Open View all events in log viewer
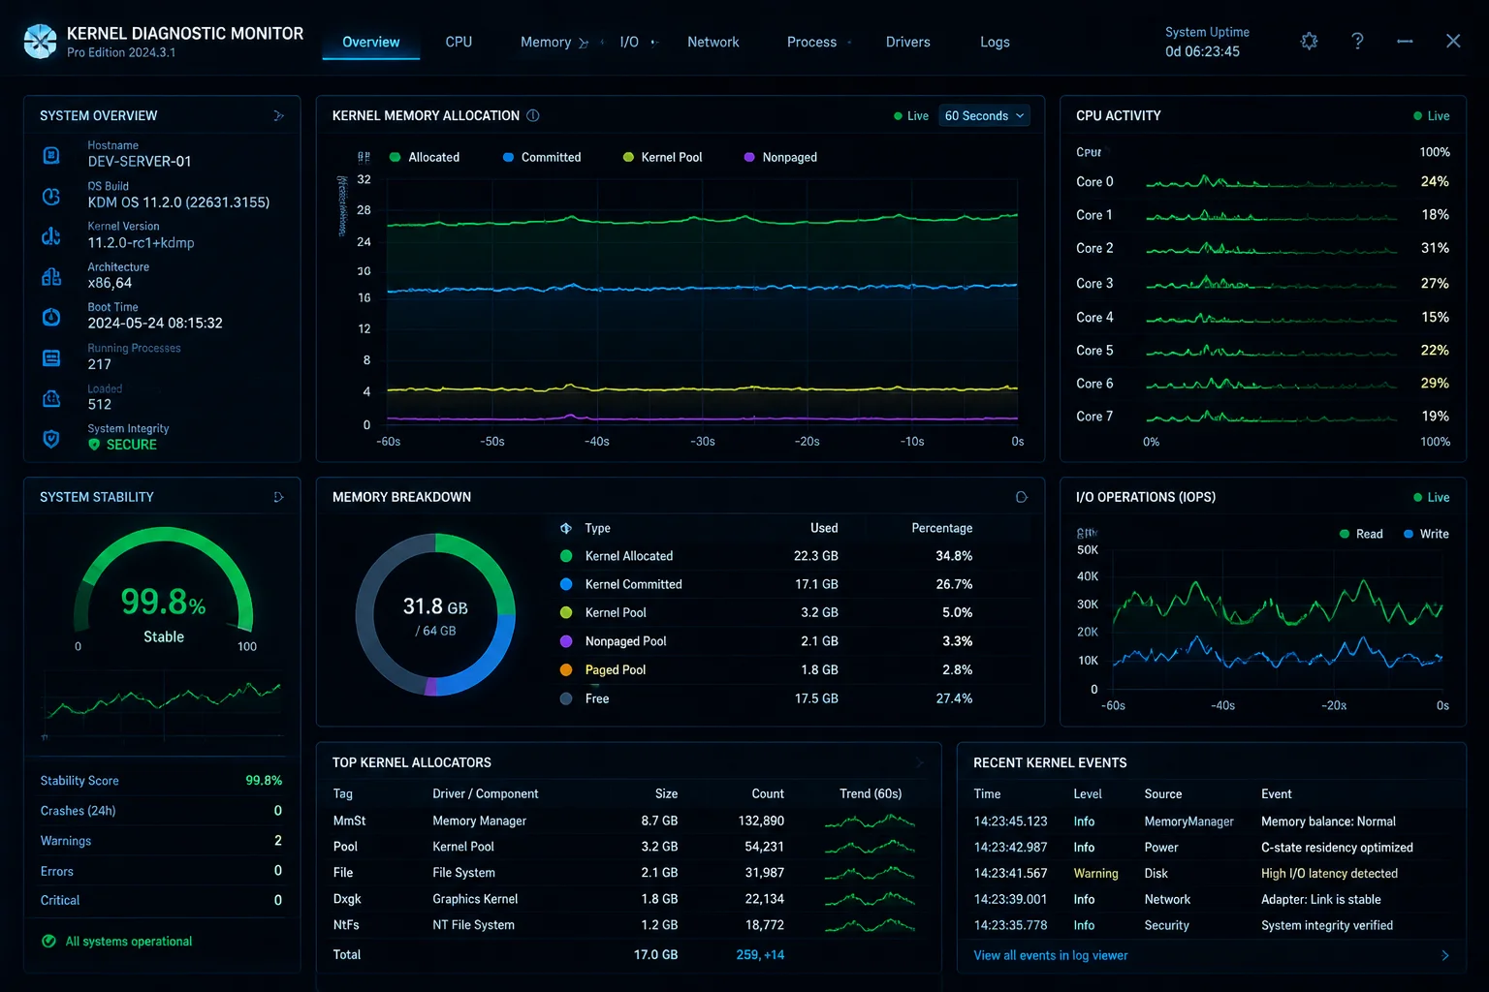This screenshot has width=1489, height=992. coord(1051,955)
